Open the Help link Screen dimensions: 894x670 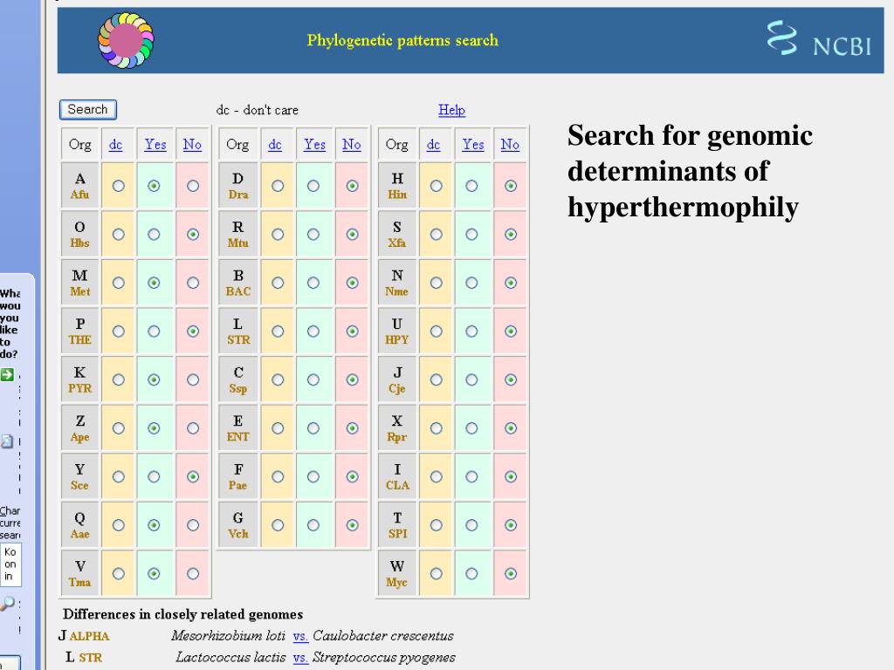click(451, 110)
